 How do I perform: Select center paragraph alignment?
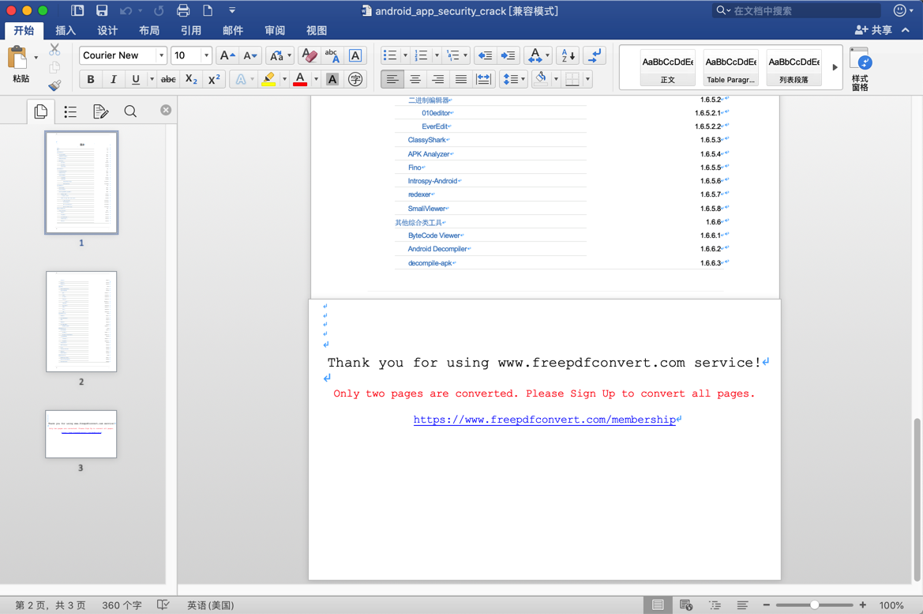(415, 79)
